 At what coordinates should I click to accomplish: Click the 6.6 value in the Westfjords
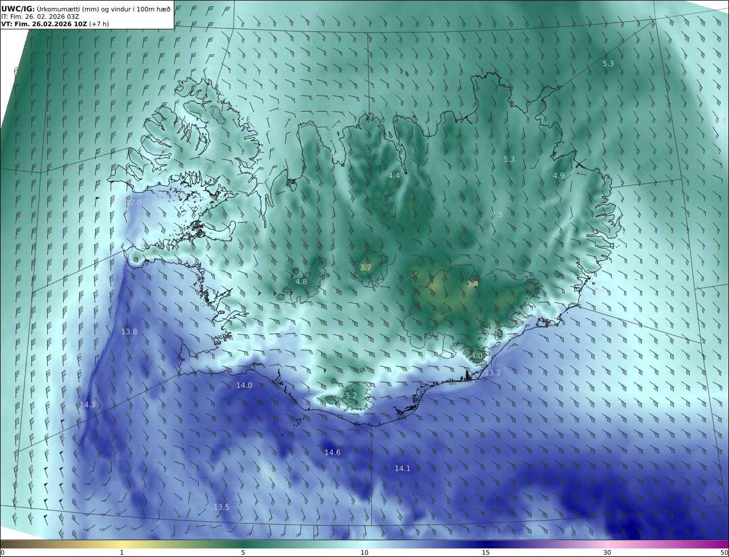(x=213, y=112)
